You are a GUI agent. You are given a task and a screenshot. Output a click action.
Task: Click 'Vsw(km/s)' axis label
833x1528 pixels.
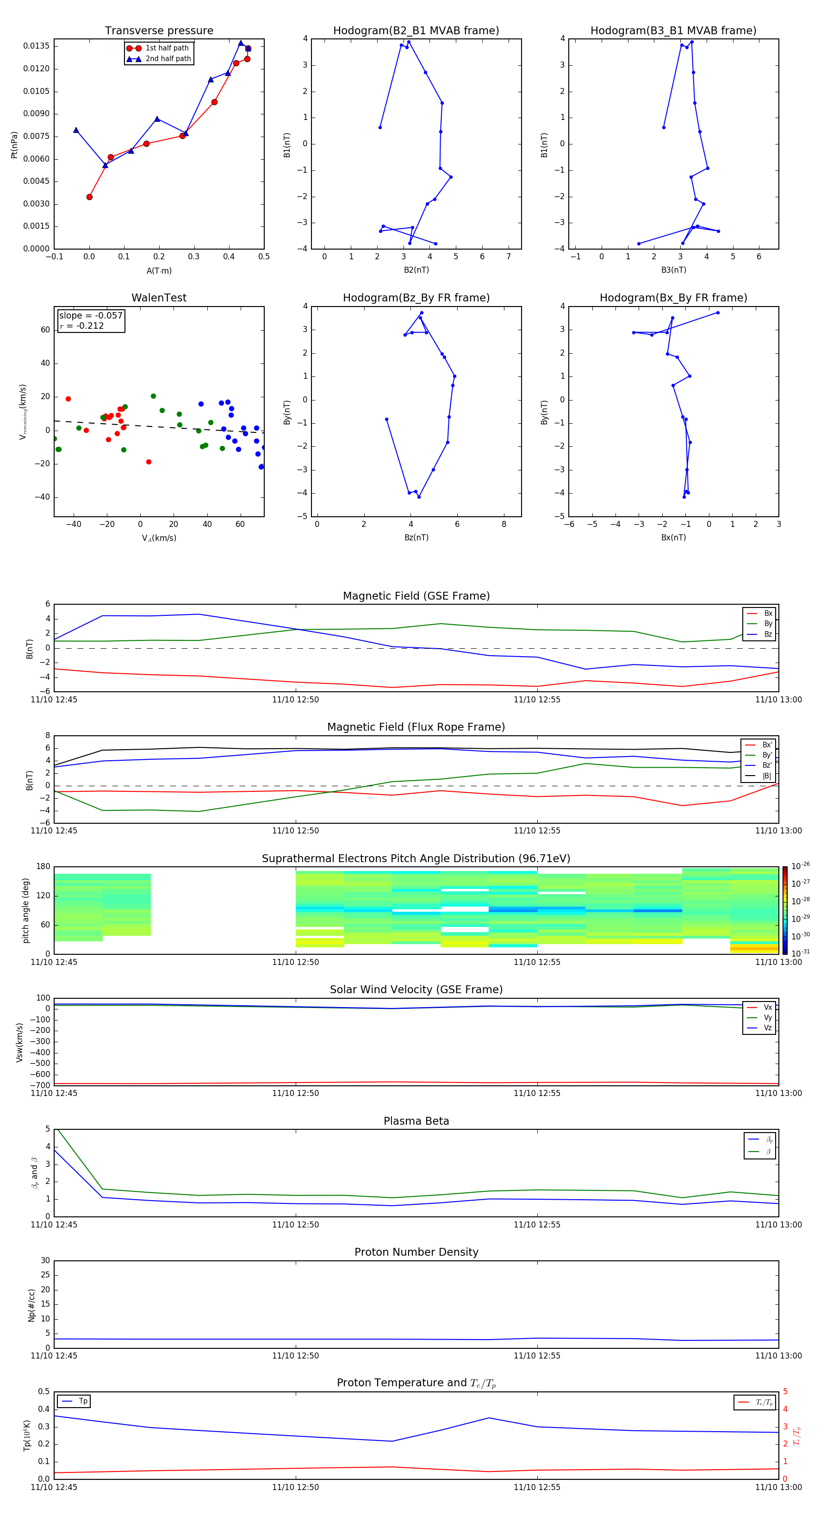tap(19, 1042)
